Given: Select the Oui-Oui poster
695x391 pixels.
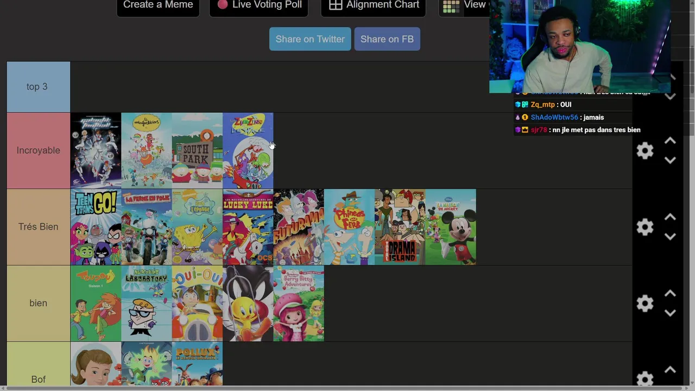Looking at the screenshot, I should pos(197,303).
